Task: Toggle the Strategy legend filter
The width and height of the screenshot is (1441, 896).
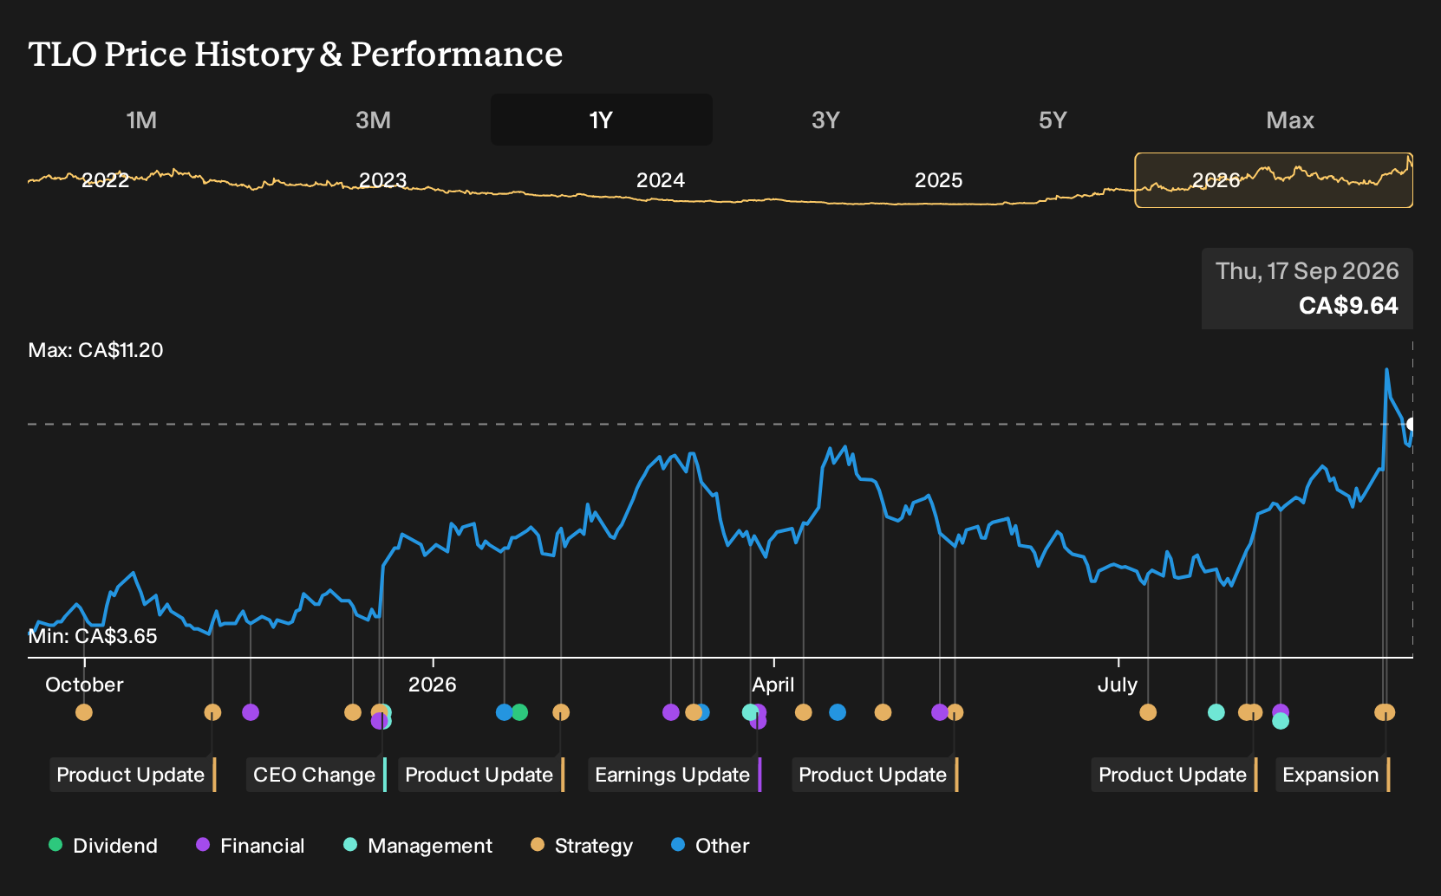Action: [582, 846]
